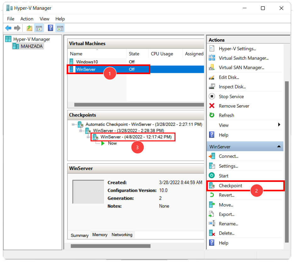Image resolution: width=294 pixels, height=262 pixels.
Task: Click the center pane bottom horizontal scrollbar
Action: [x=111, y=246]
